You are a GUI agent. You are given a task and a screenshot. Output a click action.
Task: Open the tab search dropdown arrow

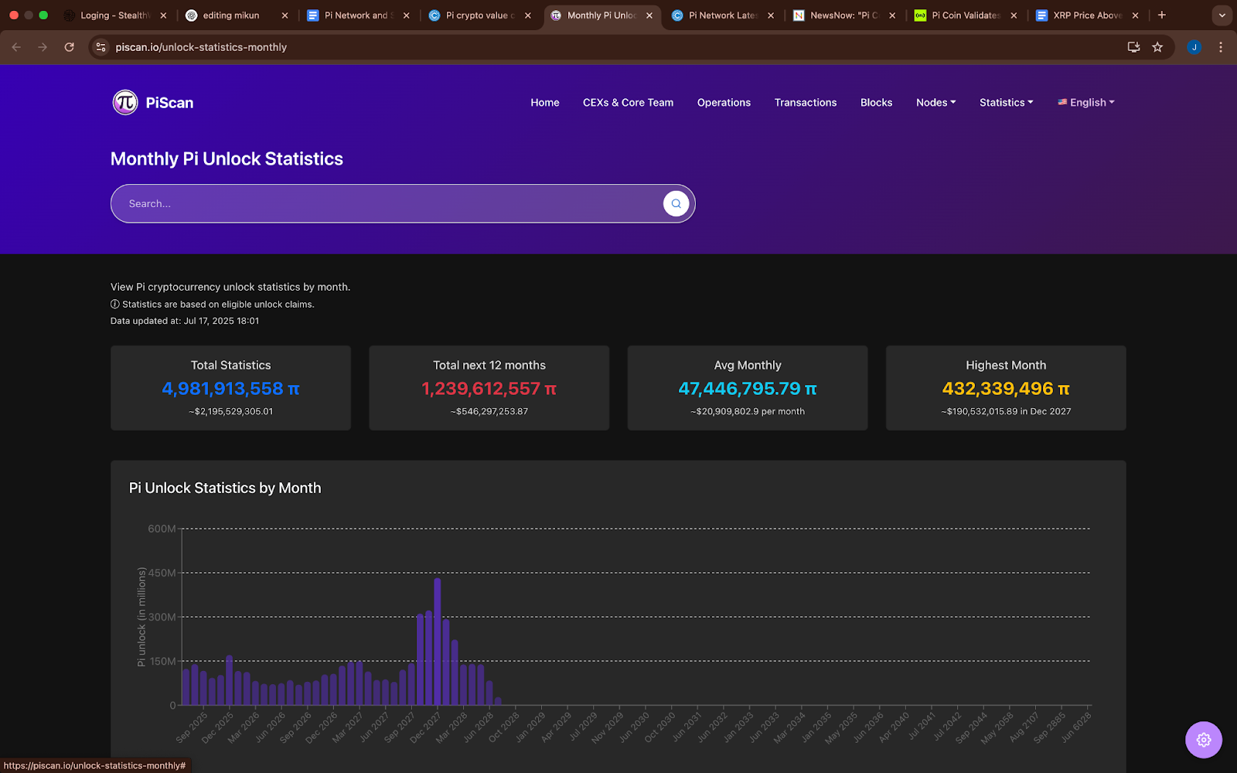(1222, 15)
